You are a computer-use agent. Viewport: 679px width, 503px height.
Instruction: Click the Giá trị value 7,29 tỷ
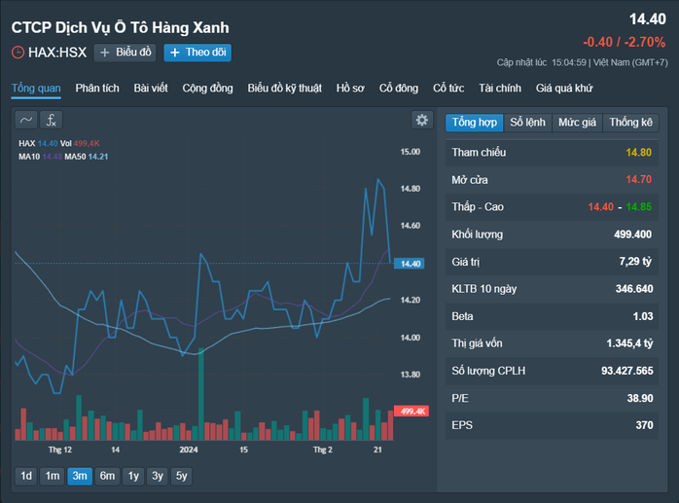[x=635, y=262]
